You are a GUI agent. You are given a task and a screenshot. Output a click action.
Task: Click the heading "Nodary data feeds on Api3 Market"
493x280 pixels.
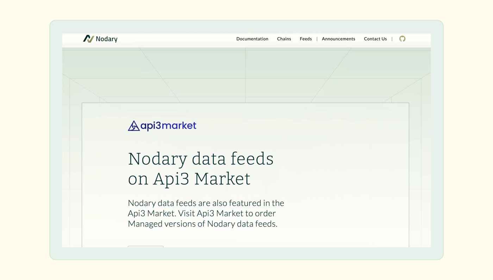click(x=201, y=169)
